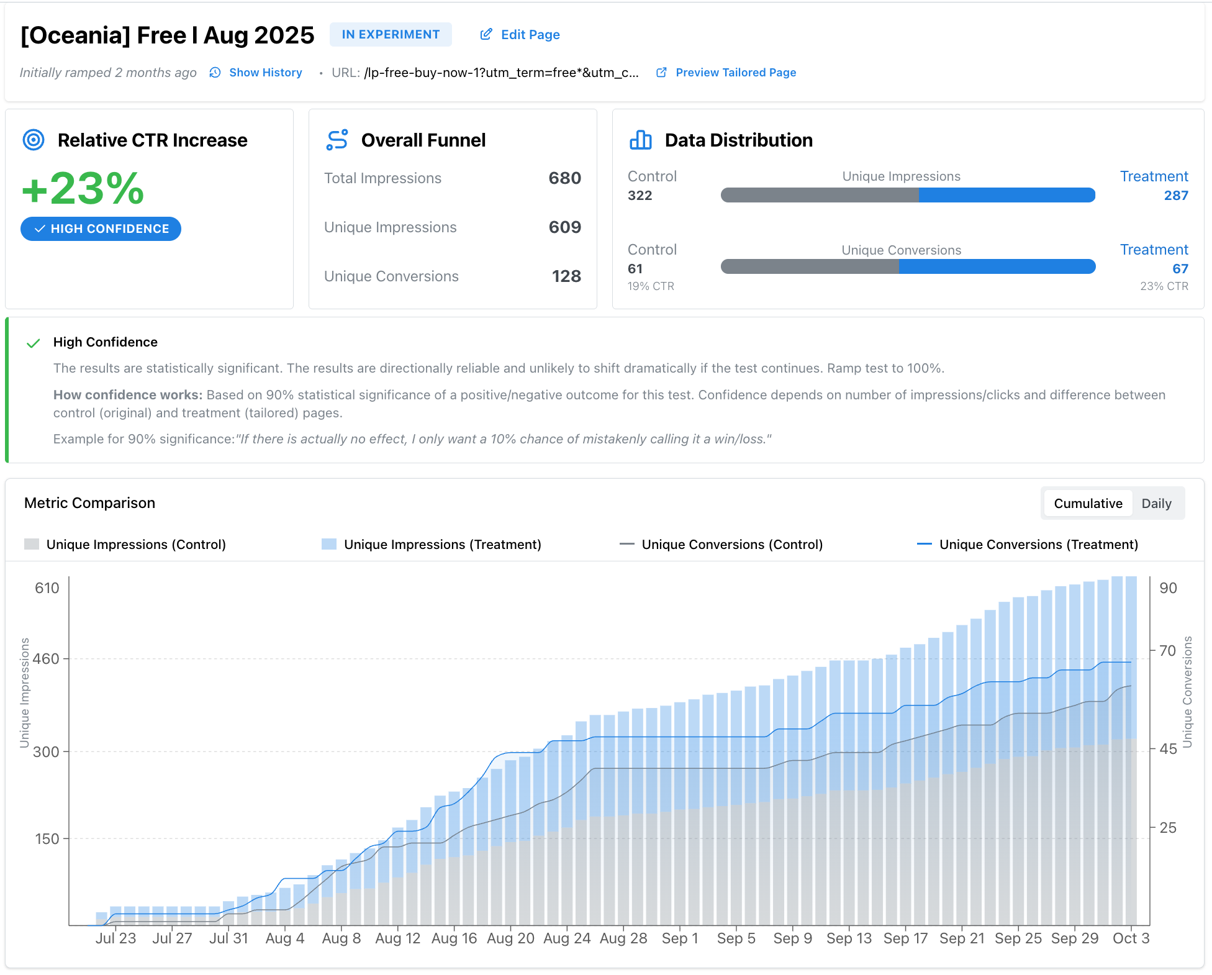
Task: Click the bar chart icon beside Data Distribution
Action: click(641, 140)
